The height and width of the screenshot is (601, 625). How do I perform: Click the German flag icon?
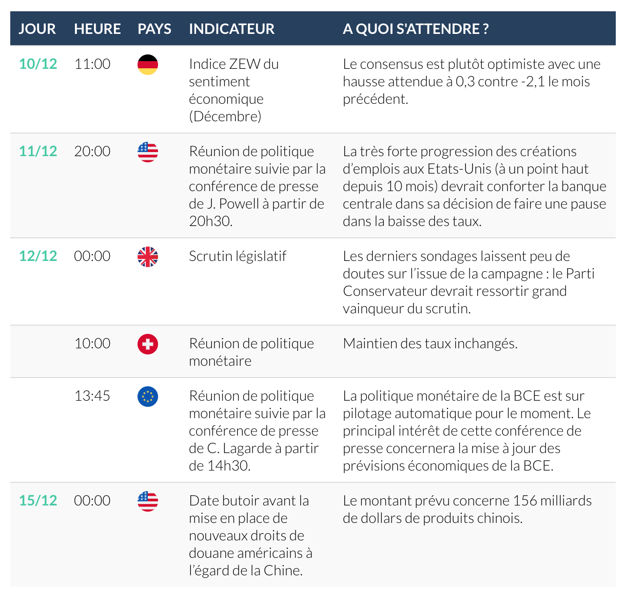pos(148,65)
